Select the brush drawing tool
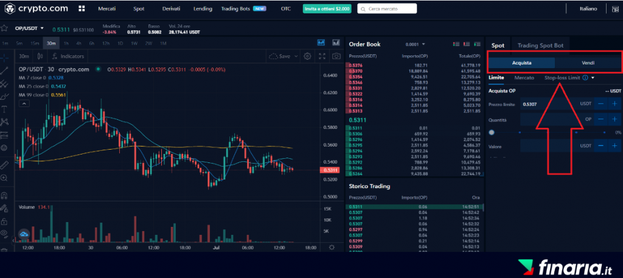The image size is (623, 278). [4, 96]
